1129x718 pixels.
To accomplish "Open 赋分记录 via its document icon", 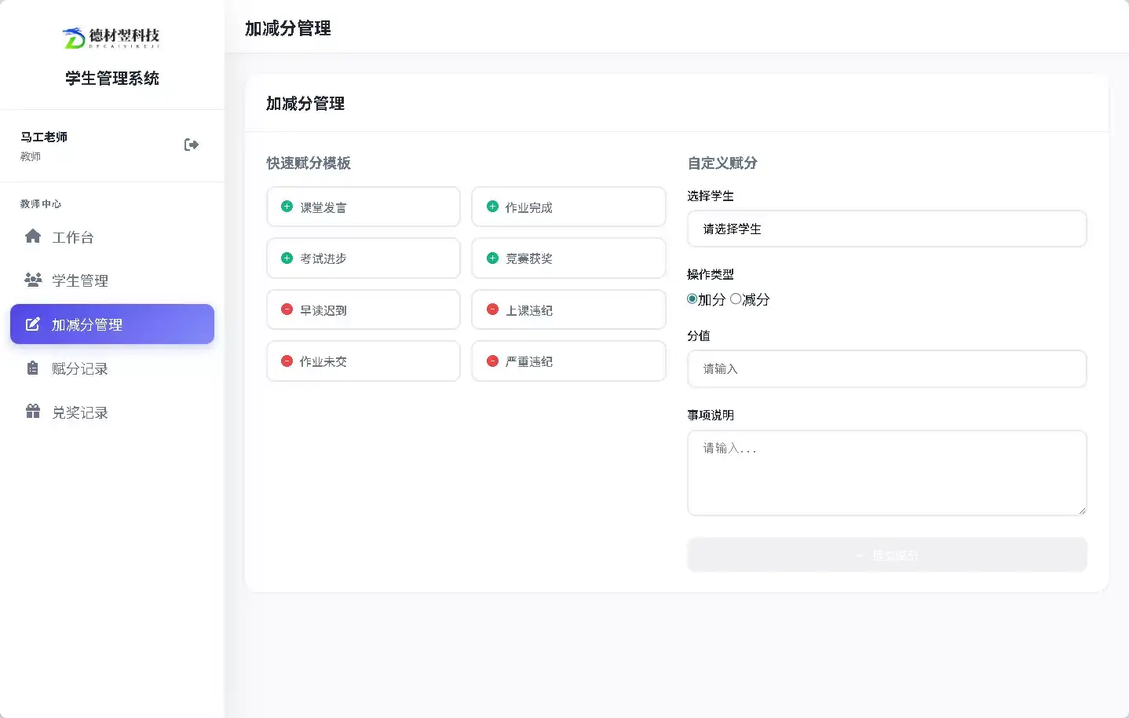I will point(32,368).
